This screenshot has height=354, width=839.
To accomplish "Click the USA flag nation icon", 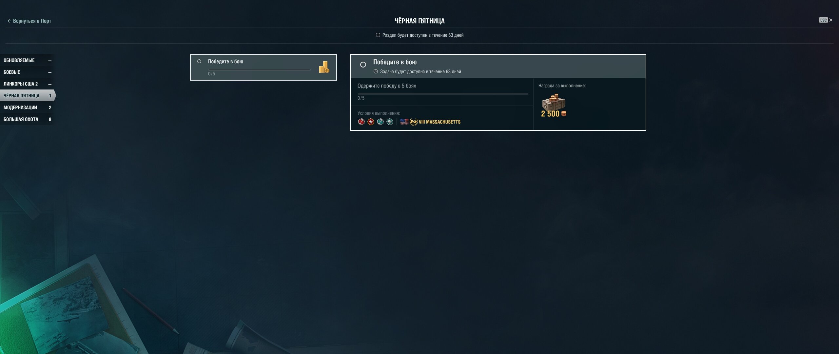I will click(x=404, y=122).
